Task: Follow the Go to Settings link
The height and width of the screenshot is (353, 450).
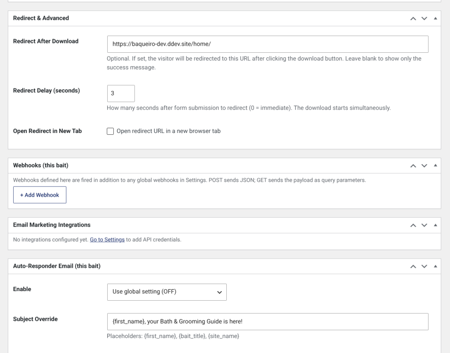Action: 107,239
